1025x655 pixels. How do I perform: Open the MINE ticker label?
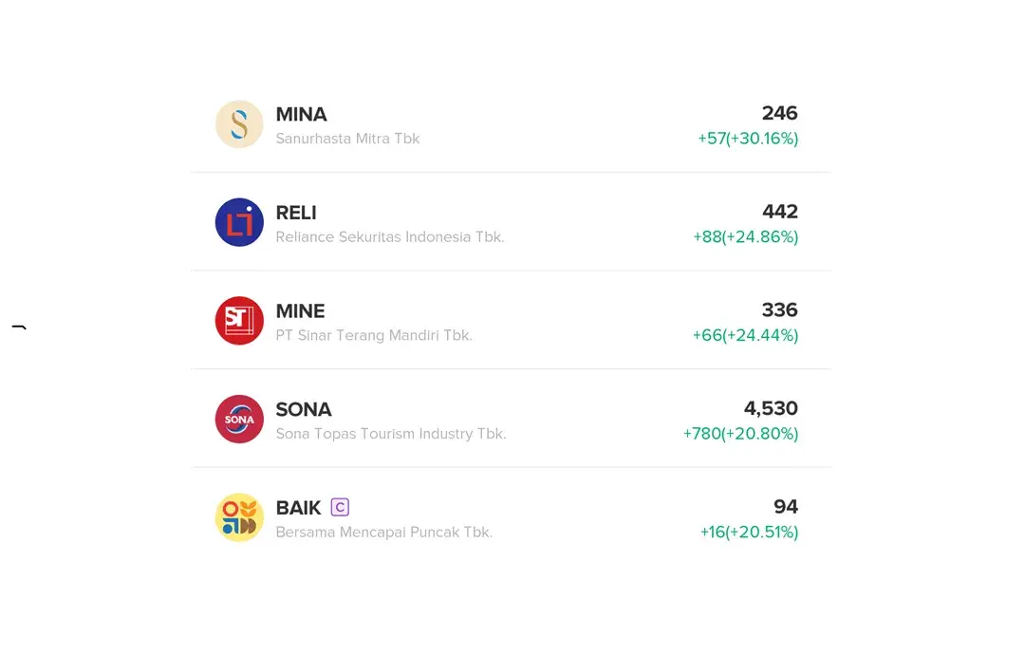coord(301,311)
